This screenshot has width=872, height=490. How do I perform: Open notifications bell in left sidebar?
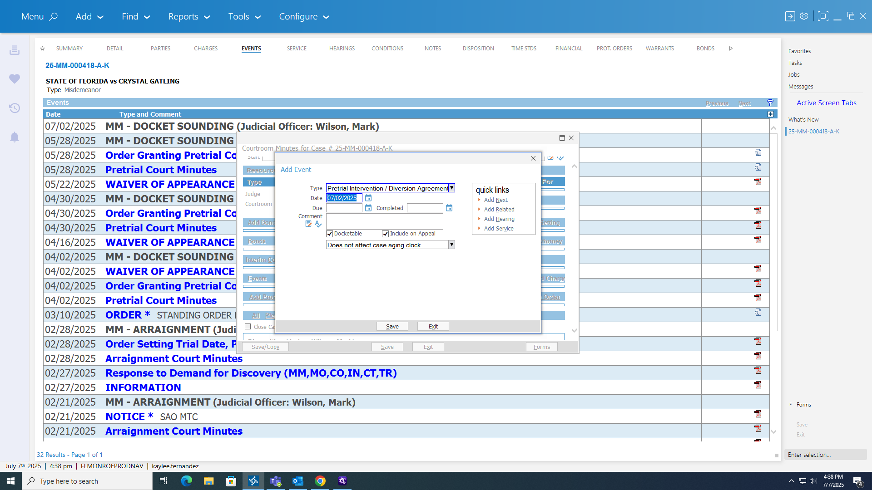point(15,137)
